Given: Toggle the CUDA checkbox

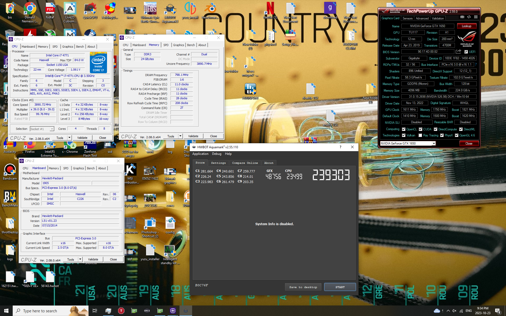Looking at the screenshot, I should 420,129.
